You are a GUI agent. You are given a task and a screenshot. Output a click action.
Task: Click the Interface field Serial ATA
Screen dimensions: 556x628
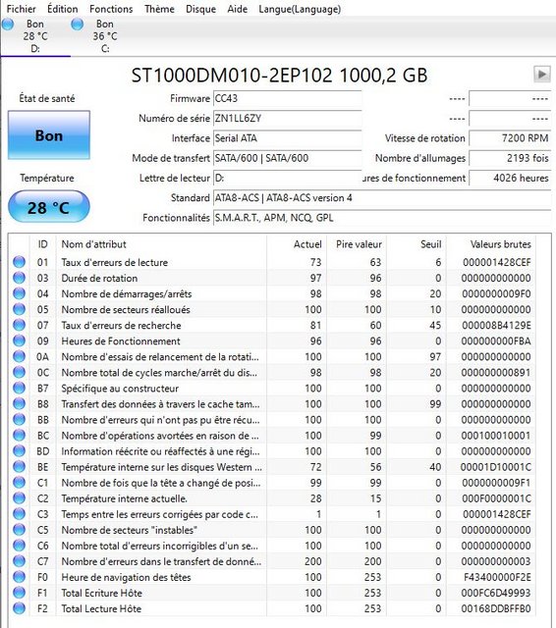click(x=288, y=138)
